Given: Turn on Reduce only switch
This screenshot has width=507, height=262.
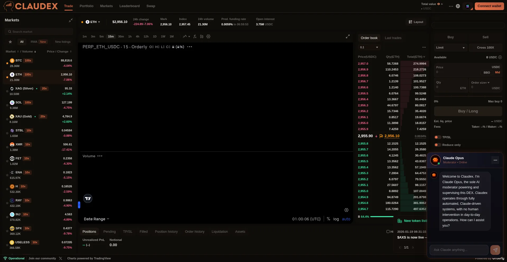Looking at the screenshot, I should [438, 145].
